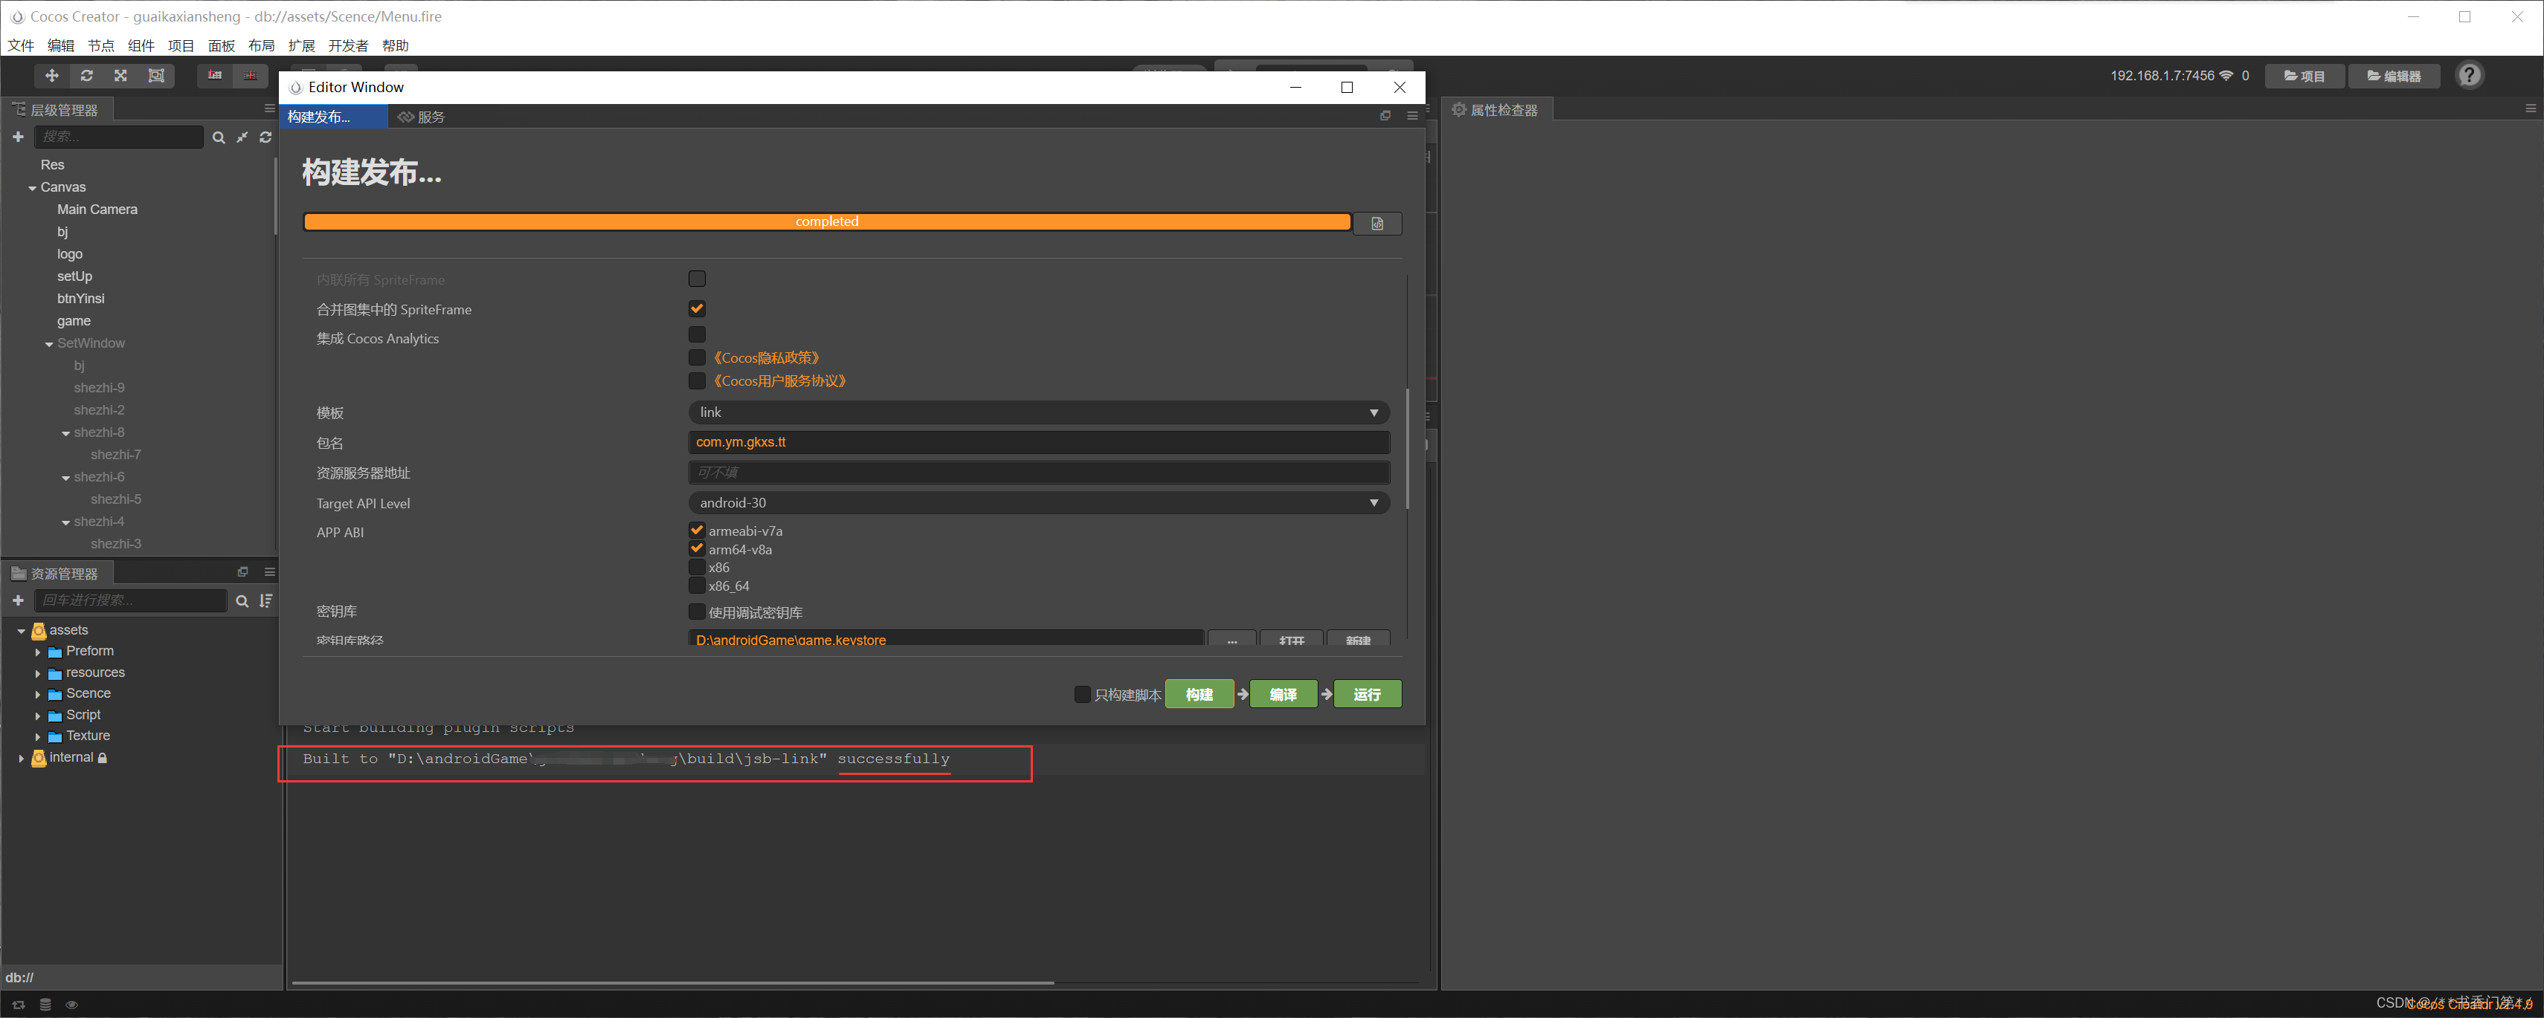
Task: Expand the resources folder in assets
Action: pyautogui.click(x=37, y=674)
